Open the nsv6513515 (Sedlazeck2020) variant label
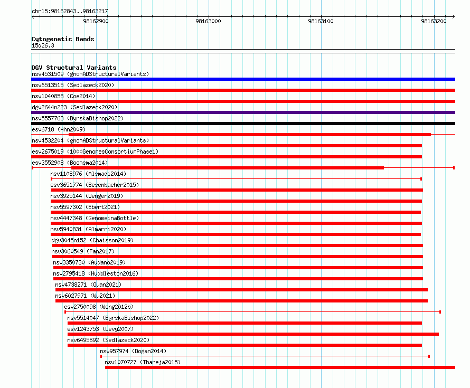470x388 pixels. [73, 85]
